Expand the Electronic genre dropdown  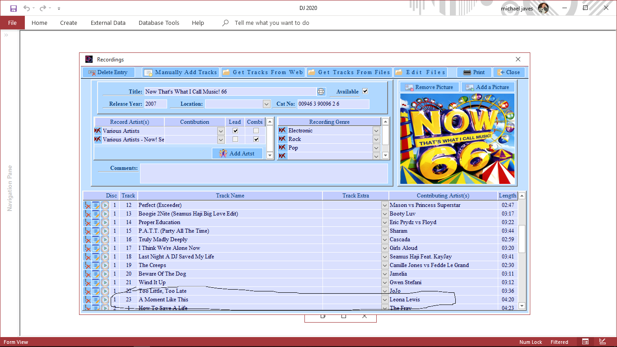coord(376,131)
